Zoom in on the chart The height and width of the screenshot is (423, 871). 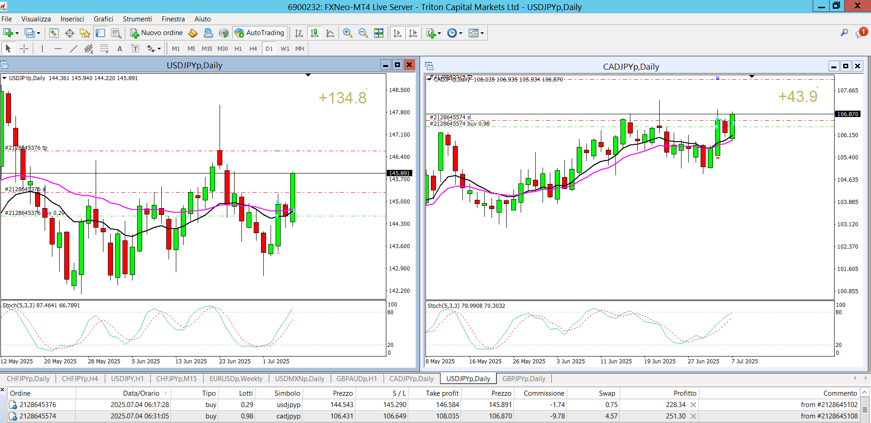(348, 33)
